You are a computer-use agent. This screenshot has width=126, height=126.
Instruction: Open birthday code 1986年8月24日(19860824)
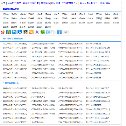tap(42, 105)
